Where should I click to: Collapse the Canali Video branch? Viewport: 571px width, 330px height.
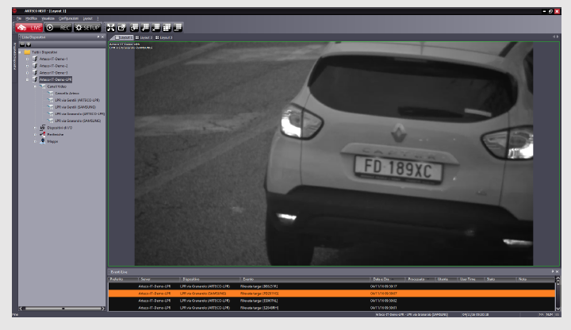pos(36,86)
